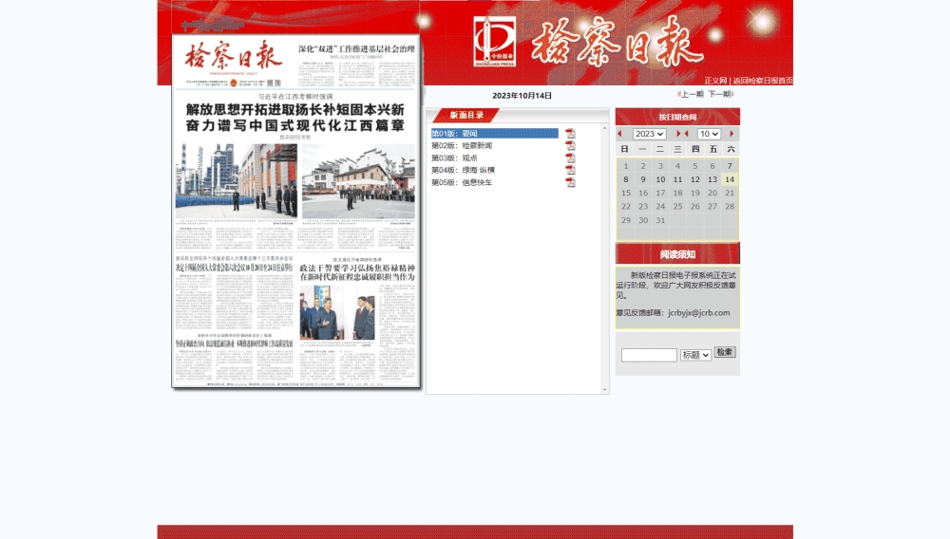The width and height of the screenshot is (950, 539).
Task: Select 第04版：绿海·纵横 in the page list
Action: point(464,170)
